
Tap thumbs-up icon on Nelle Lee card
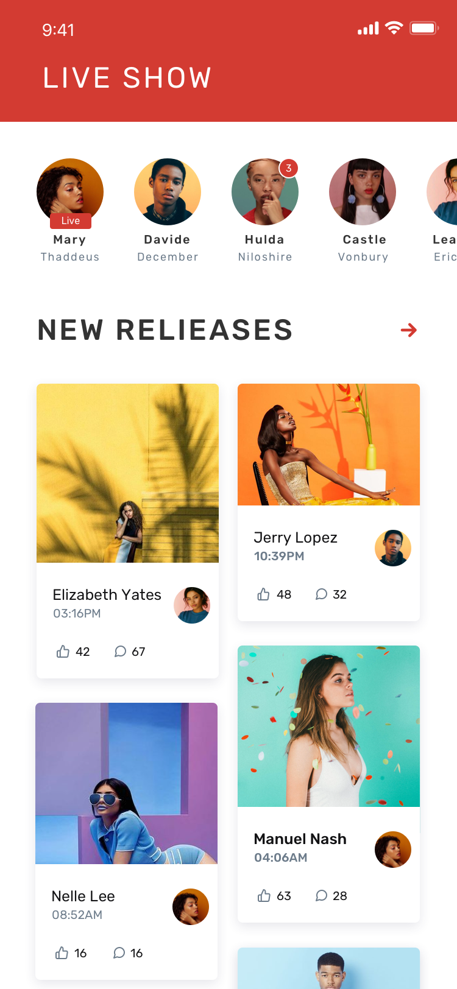coord(62,953)
